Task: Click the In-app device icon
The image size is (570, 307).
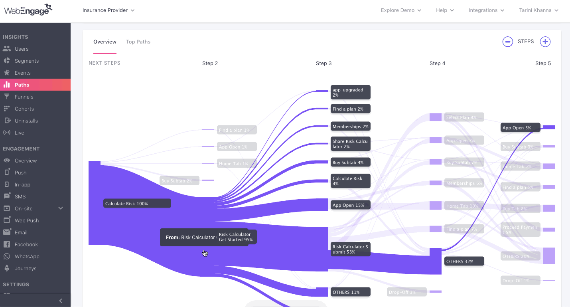Action: (6, 184)
